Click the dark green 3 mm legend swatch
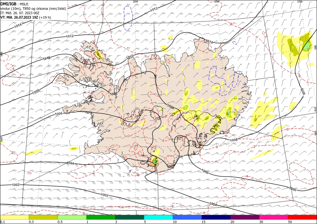This screenshot has width=317, height=224. [130, 217]
